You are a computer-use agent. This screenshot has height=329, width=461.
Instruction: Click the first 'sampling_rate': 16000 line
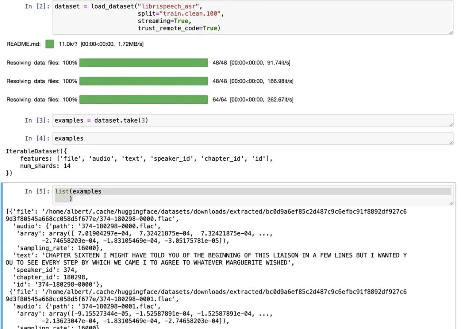[59, 248]
